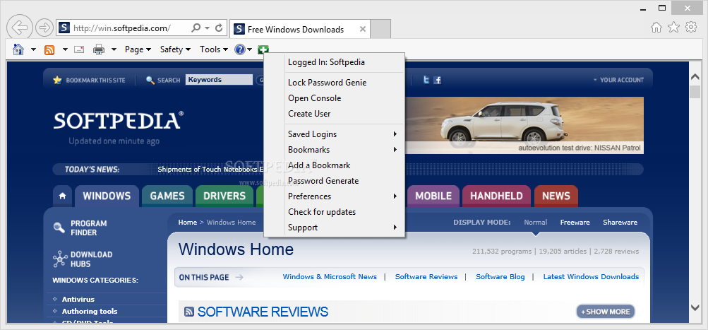Click the Softpedia logo
Screen dimensions: 708x330
click(119, 121)
